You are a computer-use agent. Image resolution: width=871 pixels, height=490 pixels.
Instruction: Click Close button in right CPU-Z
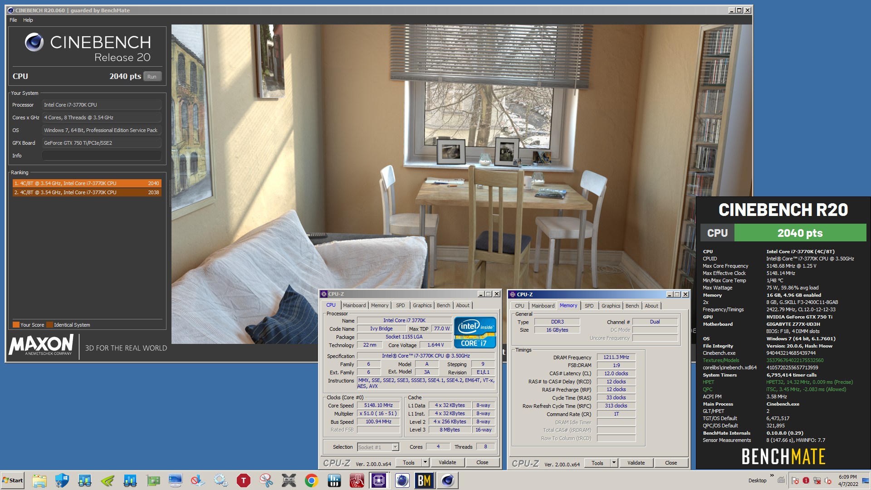(x=671, y=463)
